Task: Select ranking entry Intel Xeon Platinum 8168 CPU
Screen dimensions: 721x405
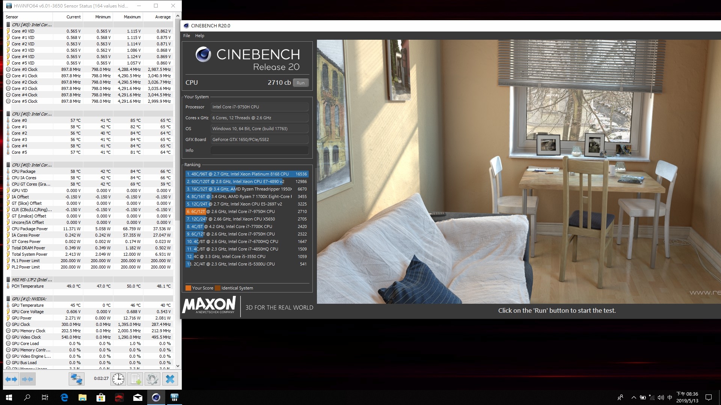Action: pos(247,174)
